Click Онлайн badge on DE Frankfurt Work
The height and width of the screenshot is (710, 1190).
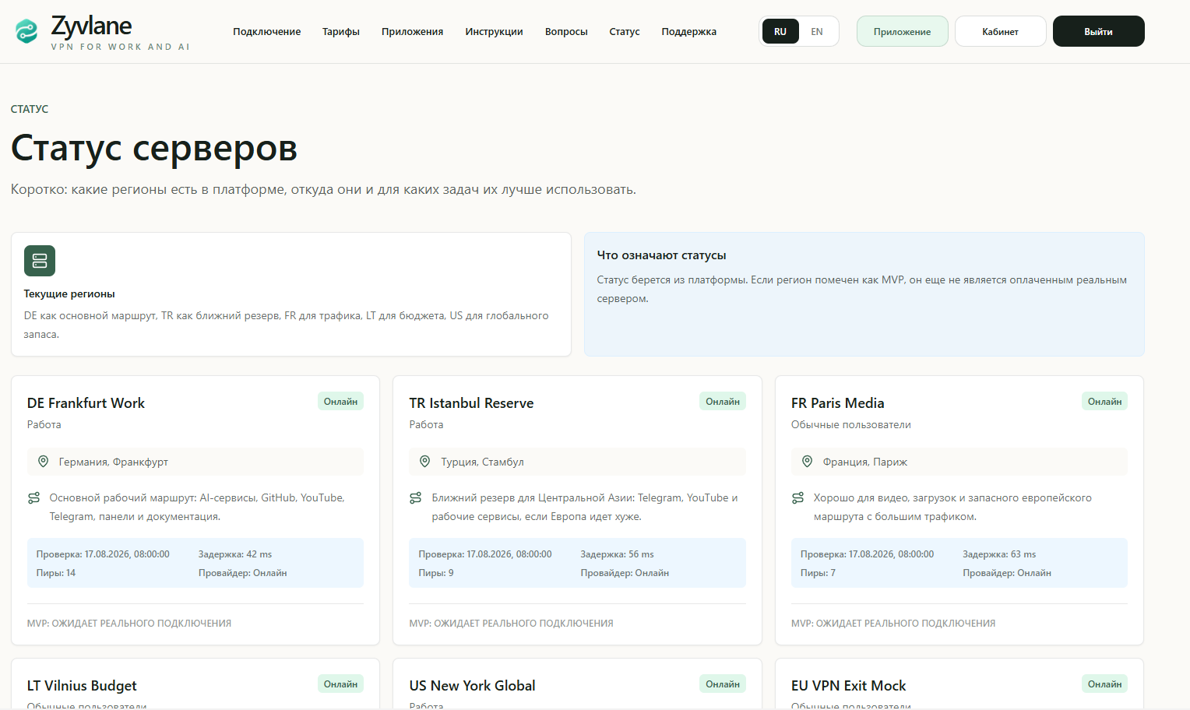point(341,402)
